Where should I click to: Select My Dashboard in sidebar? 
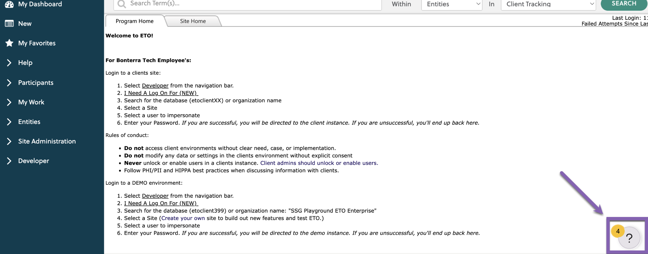coord(40,4)
